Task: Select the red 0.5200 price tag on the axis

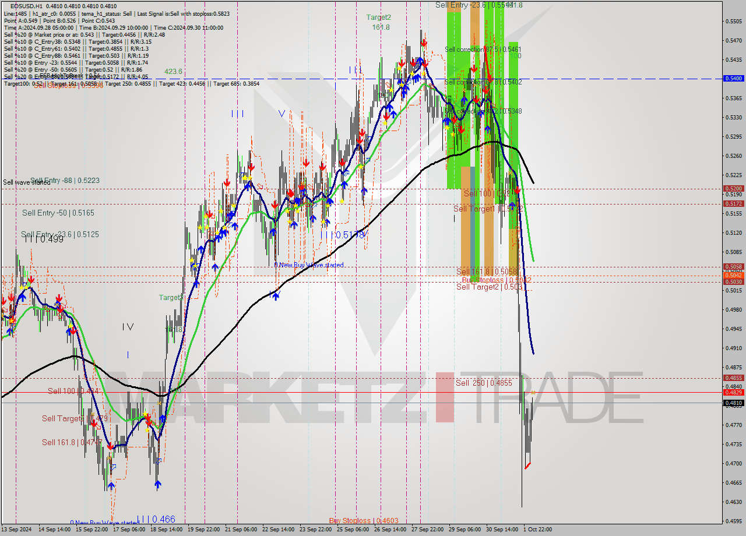Action: point(733,188)
